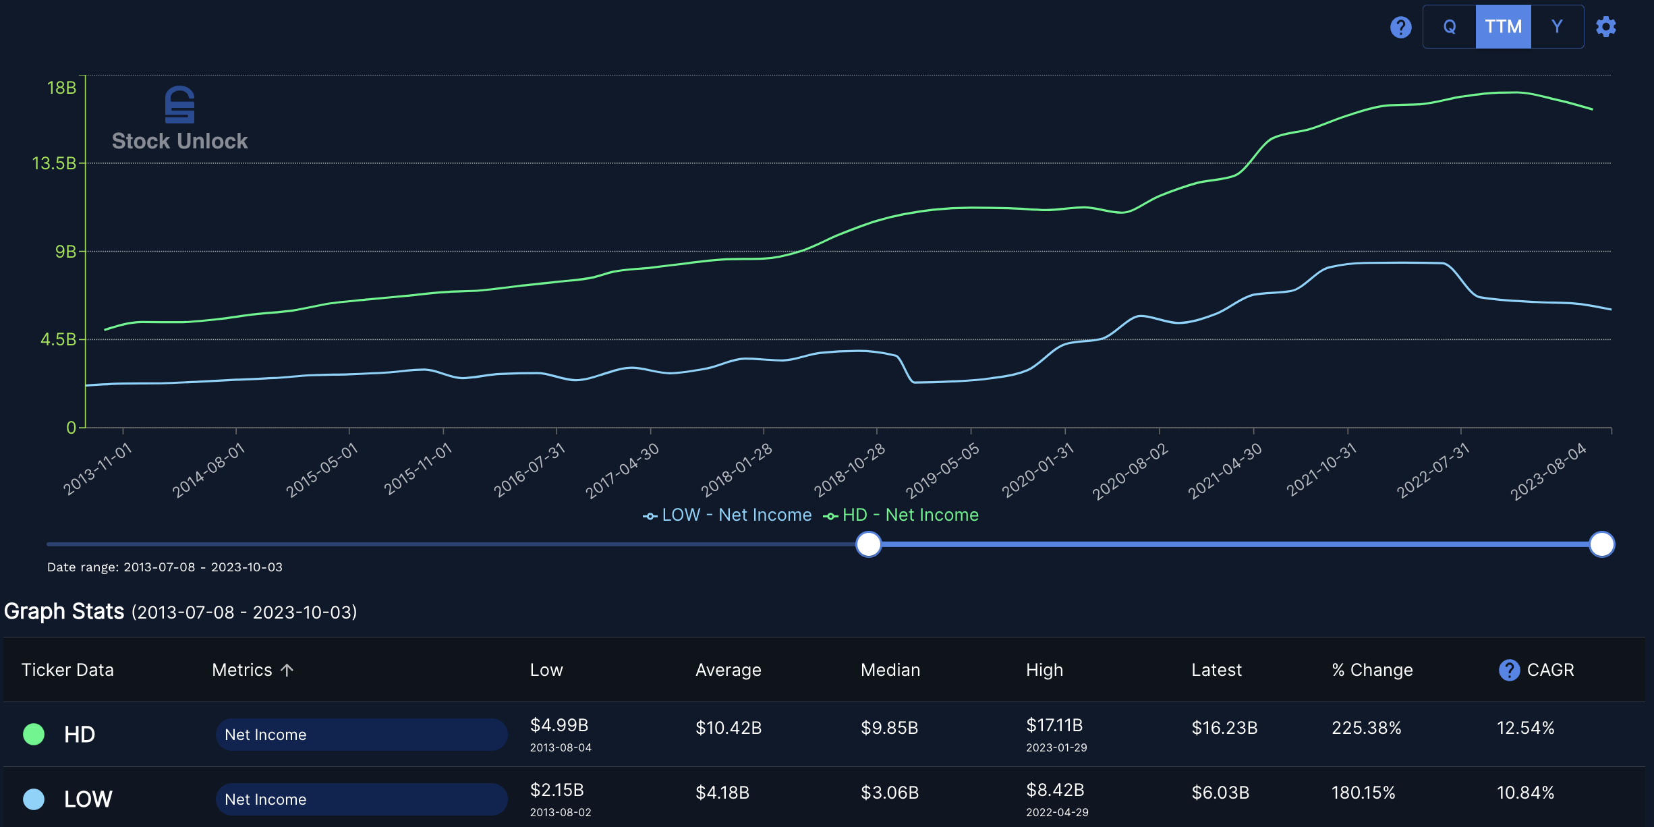Switch to Y yearly view
The height and width of the screenshot is (827, 1654).
(x=1557, y=27)
